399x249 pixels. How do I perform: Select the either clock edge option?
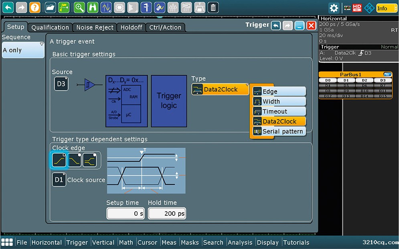click(x=89, y=160)
